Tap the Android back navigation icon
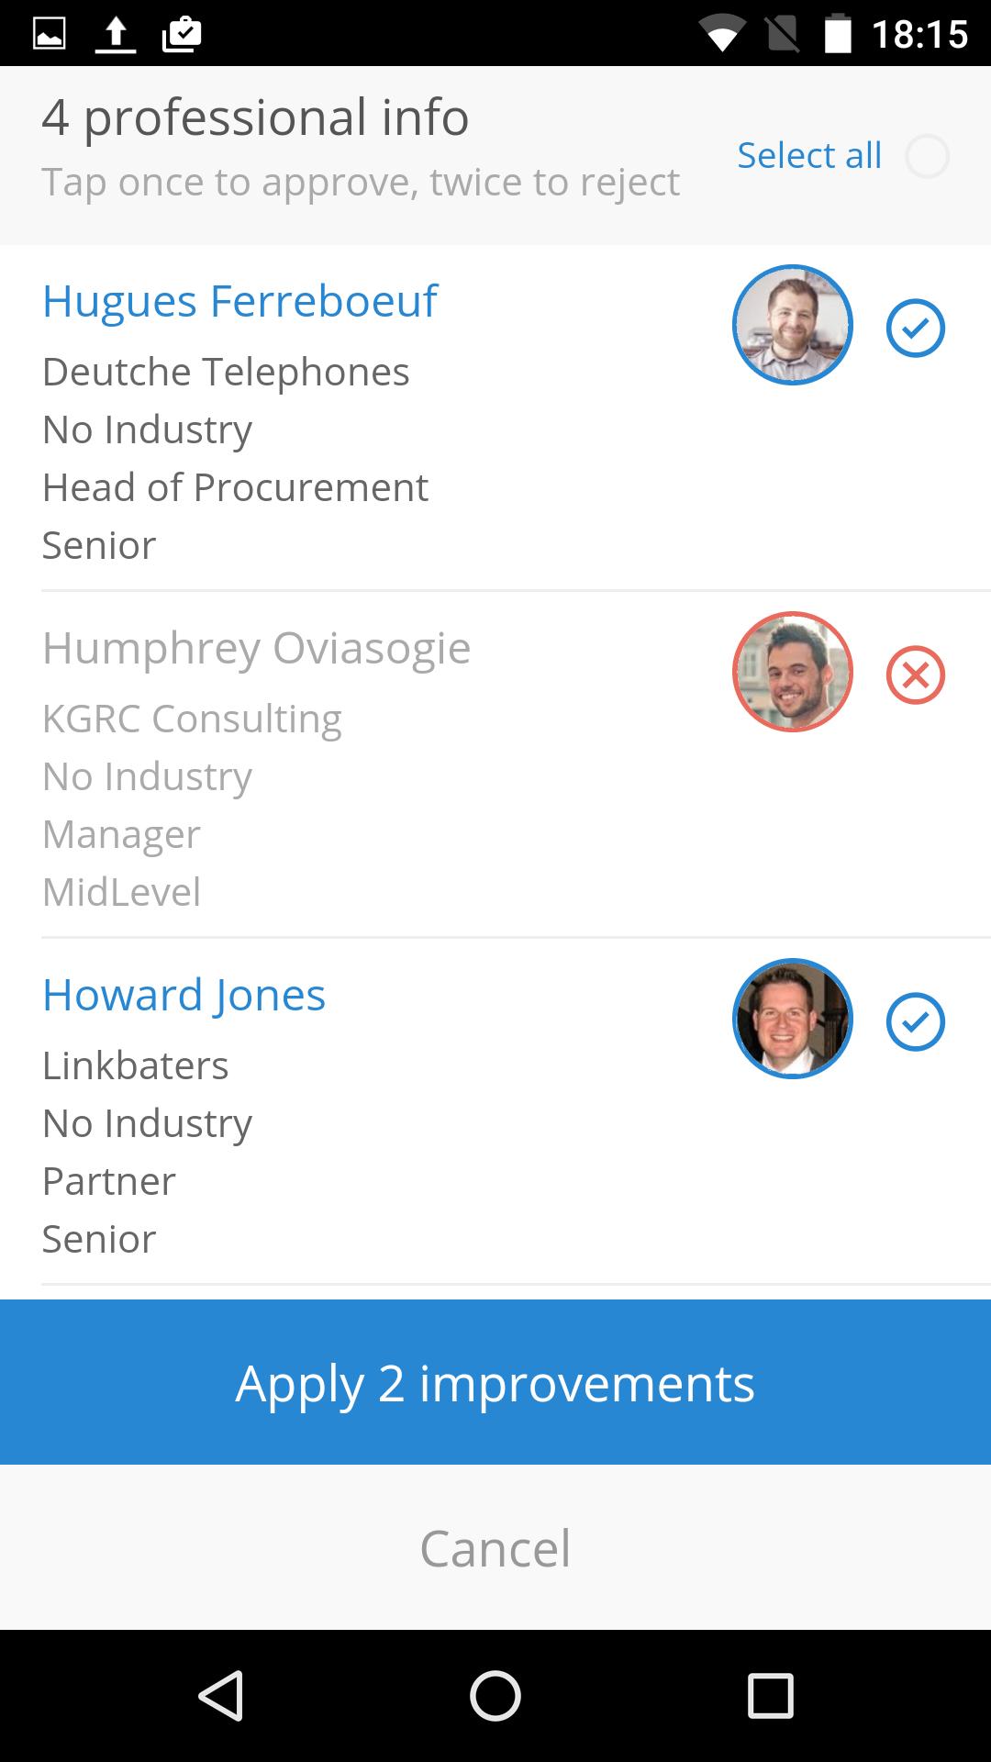This screenshot has height=1762, width=991. click(221, 1695)
